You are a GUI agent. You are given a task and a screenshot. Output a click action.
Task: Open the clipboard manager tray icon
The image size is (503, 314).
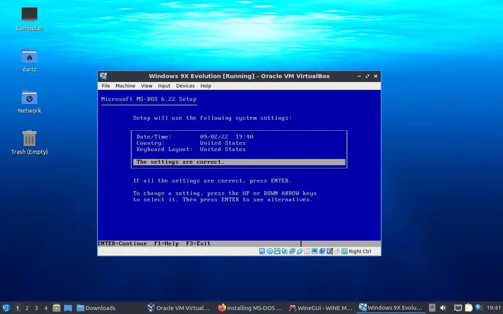468,308
